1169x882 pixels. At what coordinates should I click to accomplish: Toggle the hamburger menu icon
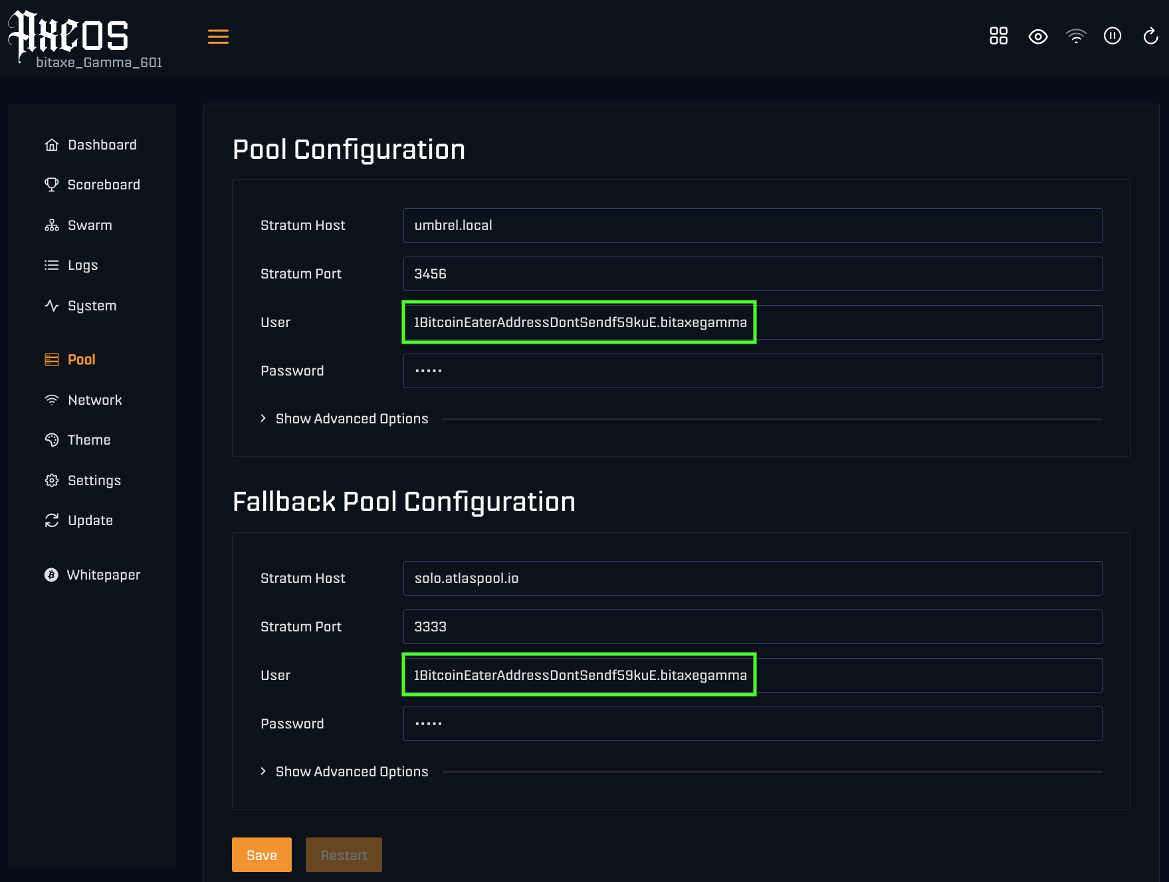(x=218, y=37)
